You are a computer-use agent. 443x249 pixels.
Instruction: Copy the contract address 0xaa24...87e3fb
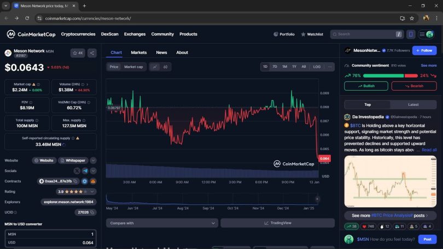point(75,181)
